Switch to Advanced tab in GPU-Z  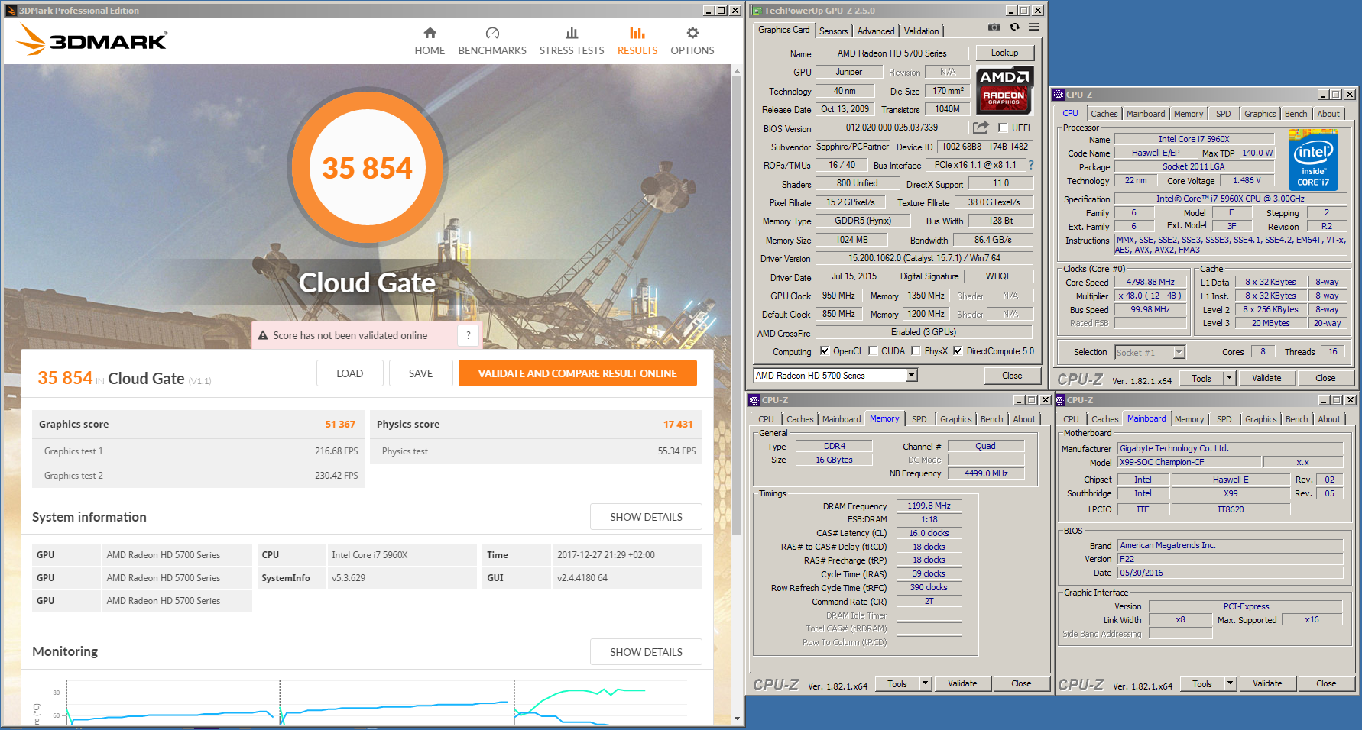[x=876, y=31]
